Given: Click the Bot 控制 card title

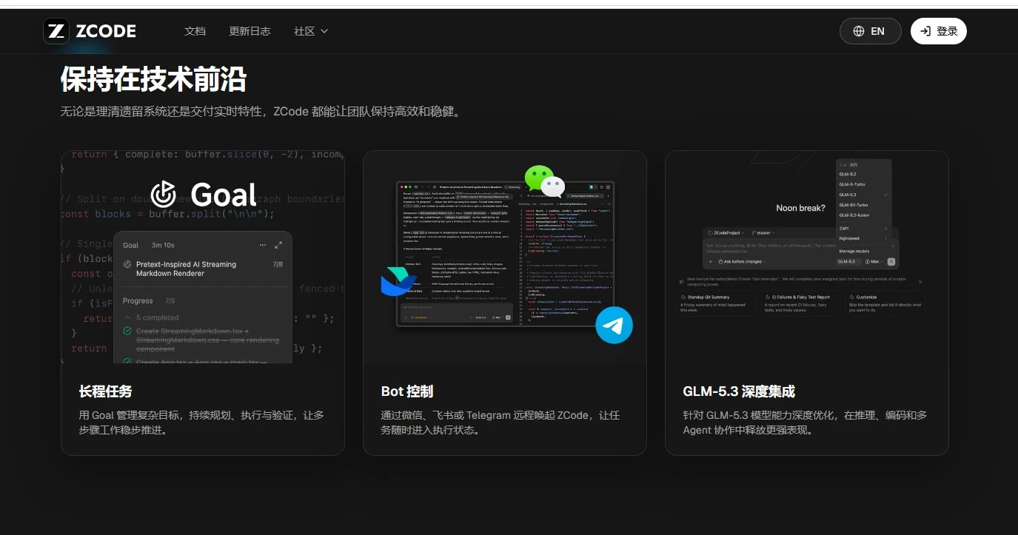Looking at the screenshot, I should (x=407, y=391).
